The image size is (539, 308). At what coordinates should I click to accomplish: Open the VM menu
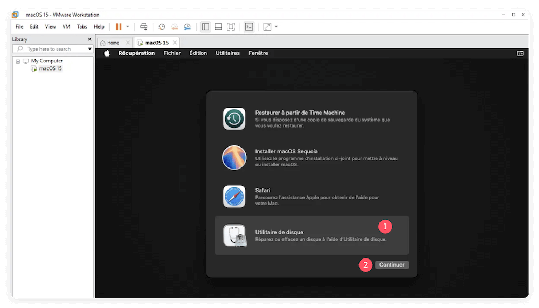click(x=66, y=27)
